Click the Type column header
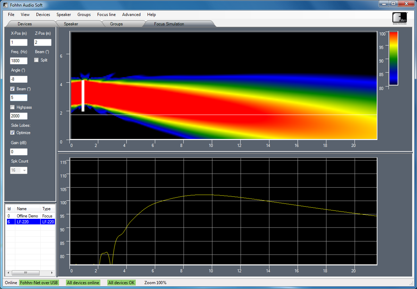 48,209
